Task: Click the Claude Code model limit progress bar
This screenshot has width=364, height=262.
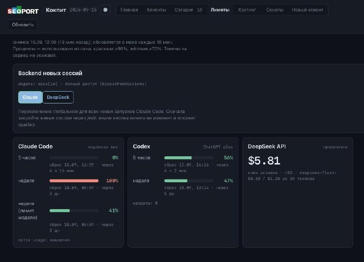Action: tap(74, 211)
